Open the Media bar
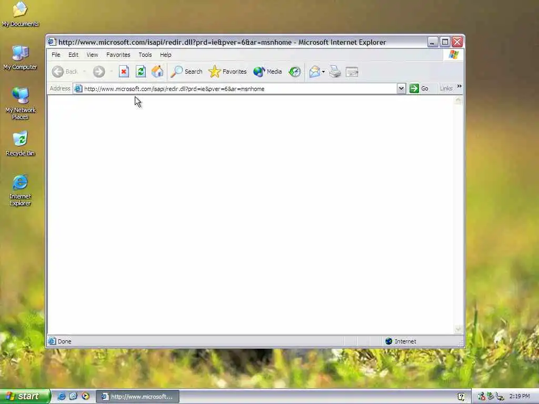Viewport: 539px width, 404px height. tap(267, 72)
